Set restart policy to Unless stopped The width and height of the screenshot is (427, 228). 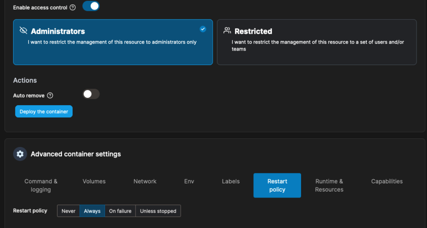point(158,211)
